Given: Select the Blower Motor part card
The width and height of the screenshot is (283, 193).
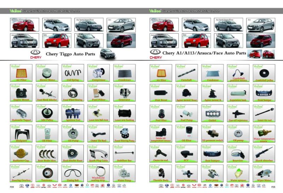Looking at the screenshot, I should pyautogui.click(x=47, y=73).
